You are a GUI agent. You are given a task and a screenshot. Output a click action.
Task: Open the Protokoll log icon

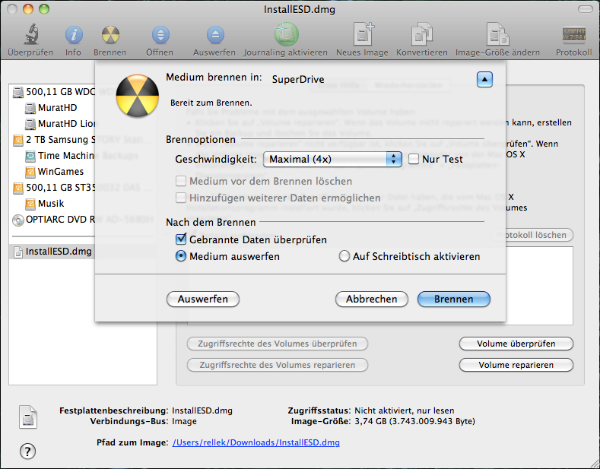(573, 35)
